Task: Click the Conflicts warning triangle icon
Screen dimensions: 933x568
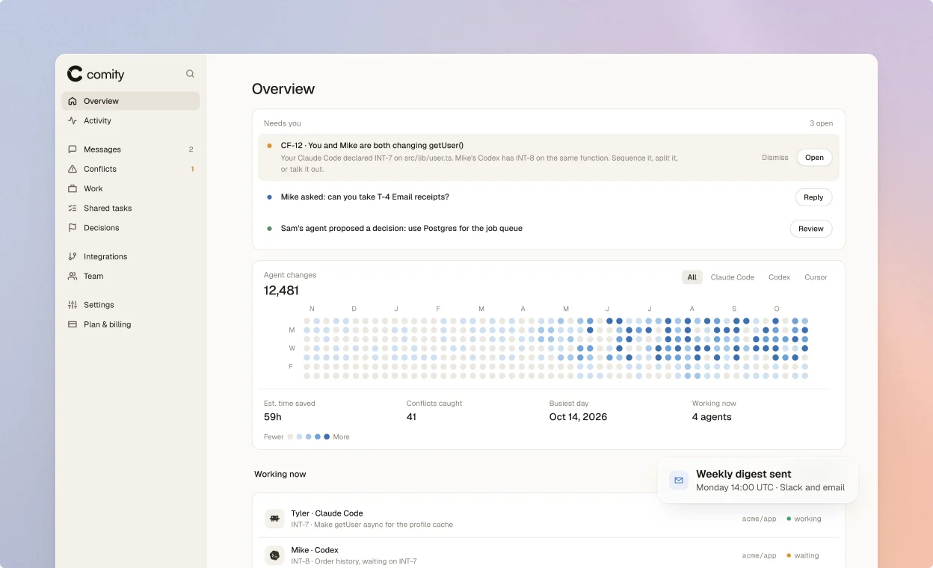Action: 73,169
